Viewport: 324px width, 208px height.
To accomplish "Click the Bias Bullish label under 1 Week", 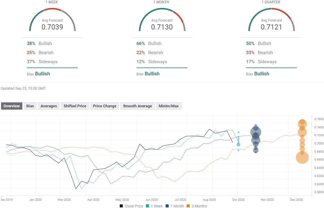I will (x=38, y=74).
